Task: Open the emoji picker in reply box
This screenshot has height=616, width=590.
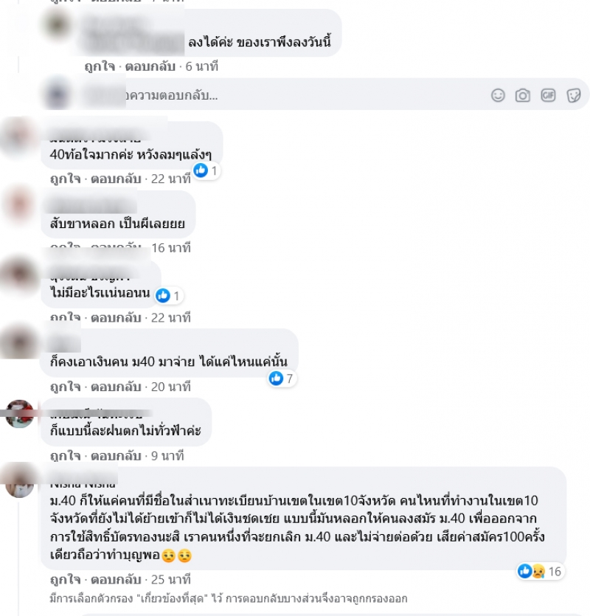Action: point(498,95)
